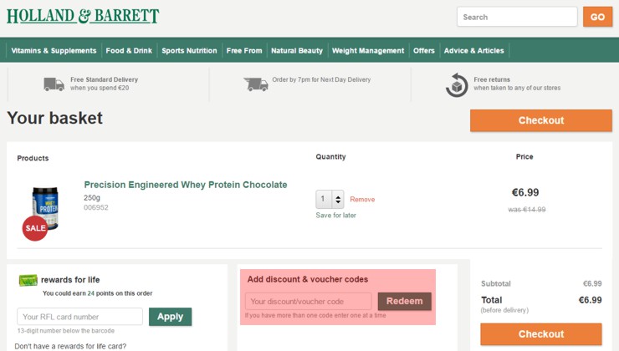Screen dimensions: 619x351
Task: Open the Sports Nutrition menu
Action: click(x=189, y=50)
